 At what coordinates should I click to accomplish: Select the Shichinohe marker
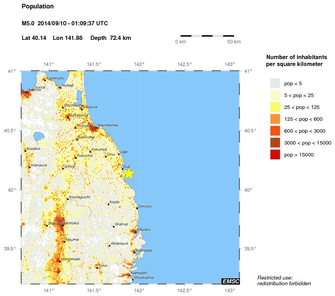[x=64, y=107]
